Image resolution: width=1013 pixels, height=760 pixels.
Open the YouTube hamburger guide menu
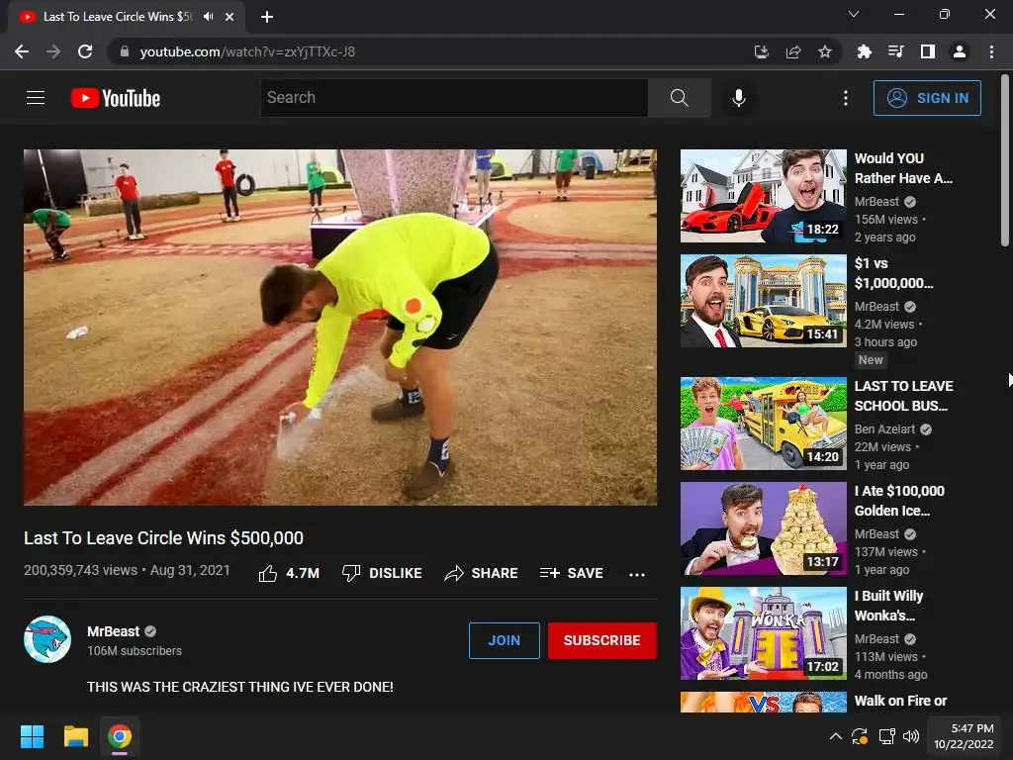pos(36,98)
